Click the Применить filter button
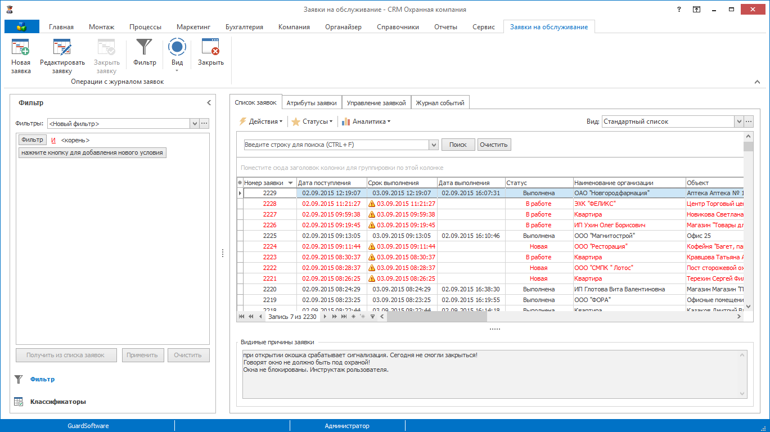The height and width of the screenshot is (432, 770). [143, 355]
